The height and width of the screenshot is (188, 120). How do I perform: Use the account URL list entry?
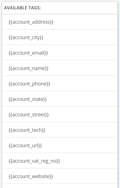tap(60, 145)
